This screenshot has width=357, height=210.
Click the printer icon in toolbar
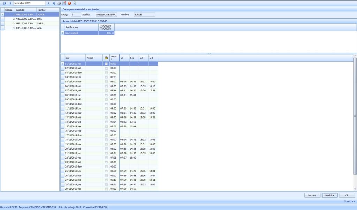(59, 3)
